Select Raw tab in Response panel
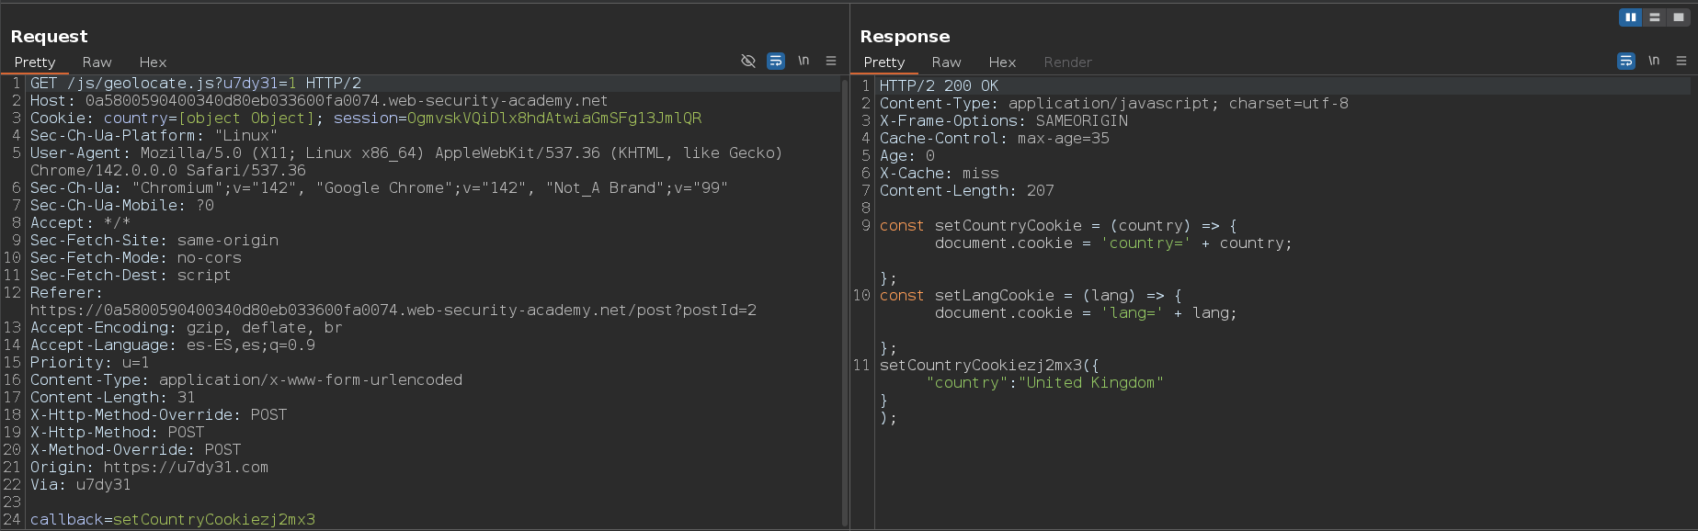Screen dimensions: 1698x531 (946, 62)
